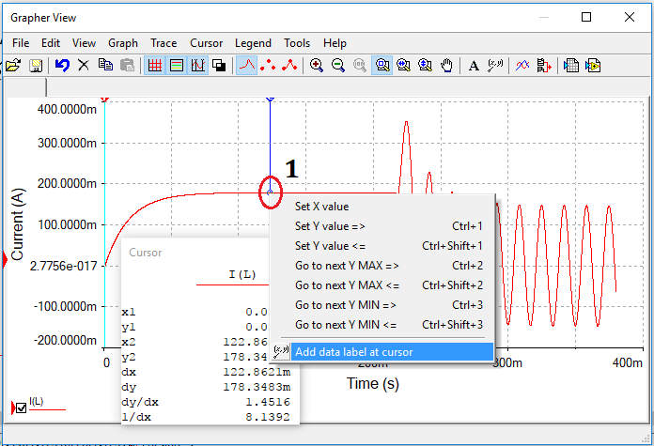Screen dimensions: 654x446
Task: Click the blue cursor 2 handle at top
Action: [270, 99]
